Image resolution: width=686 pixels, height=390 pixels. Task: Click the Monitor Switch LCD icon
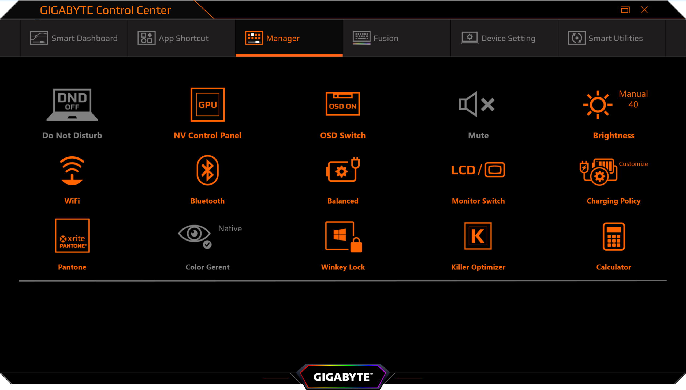(x=478, y=170)
